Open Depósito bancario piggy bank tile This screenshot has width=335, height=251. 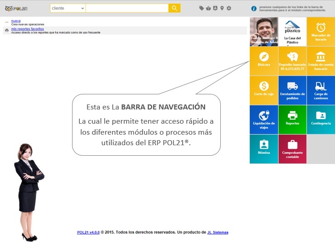[x=292, y=61]
